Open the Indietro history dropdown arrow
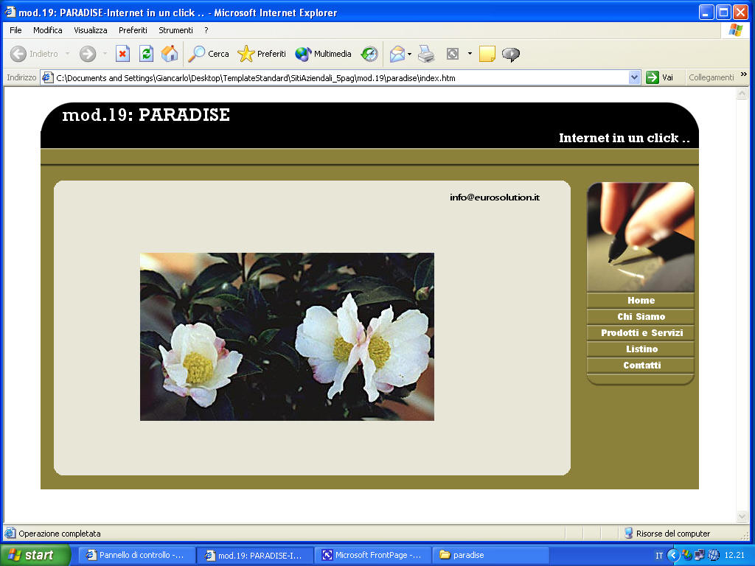 (67, 54)
